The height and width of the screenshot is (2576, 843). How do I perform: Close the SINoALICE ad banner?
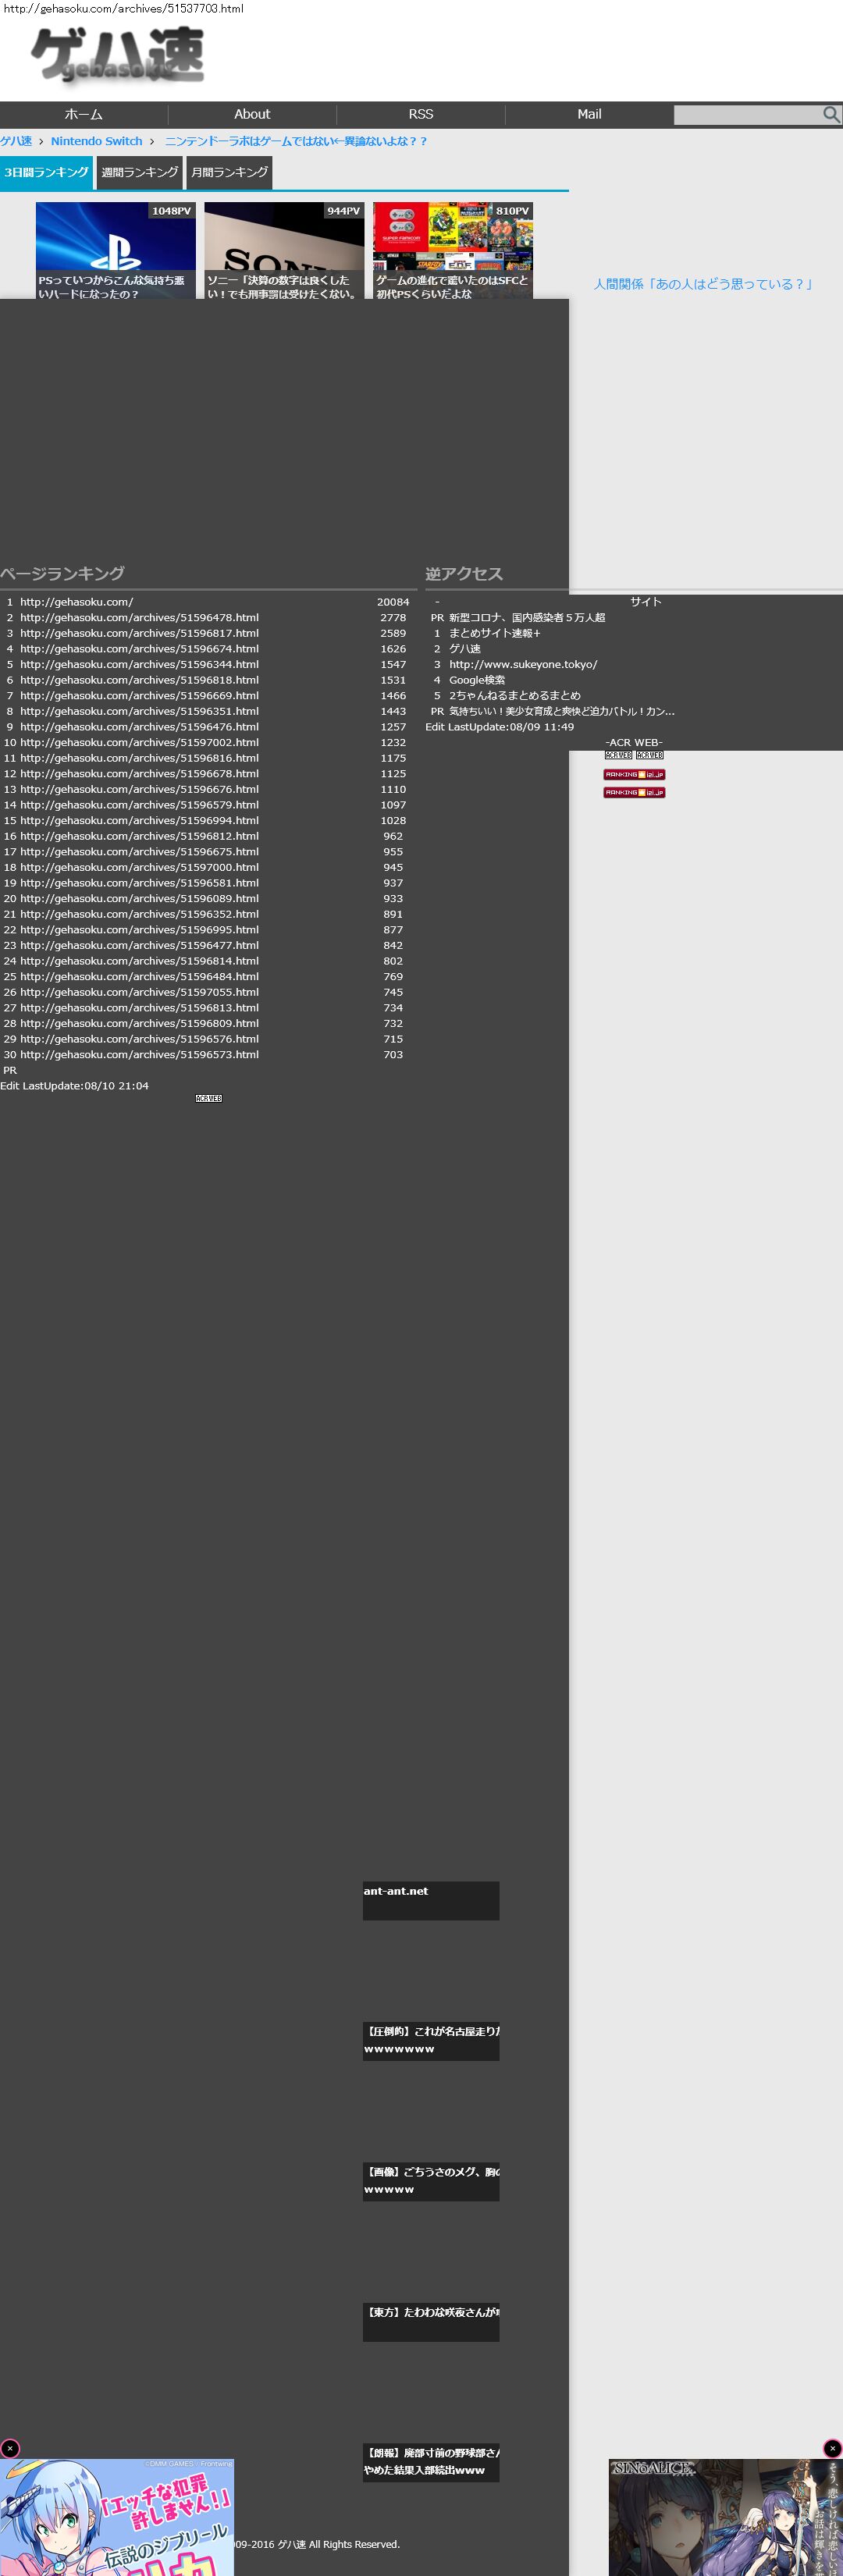coord(832,2448)
